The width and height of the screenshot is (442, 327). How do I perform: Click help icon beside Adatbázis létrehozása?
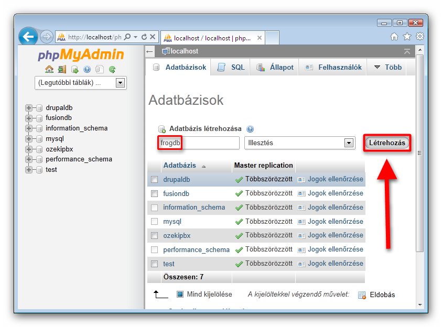pyautogui.click(x=250, y=129)
